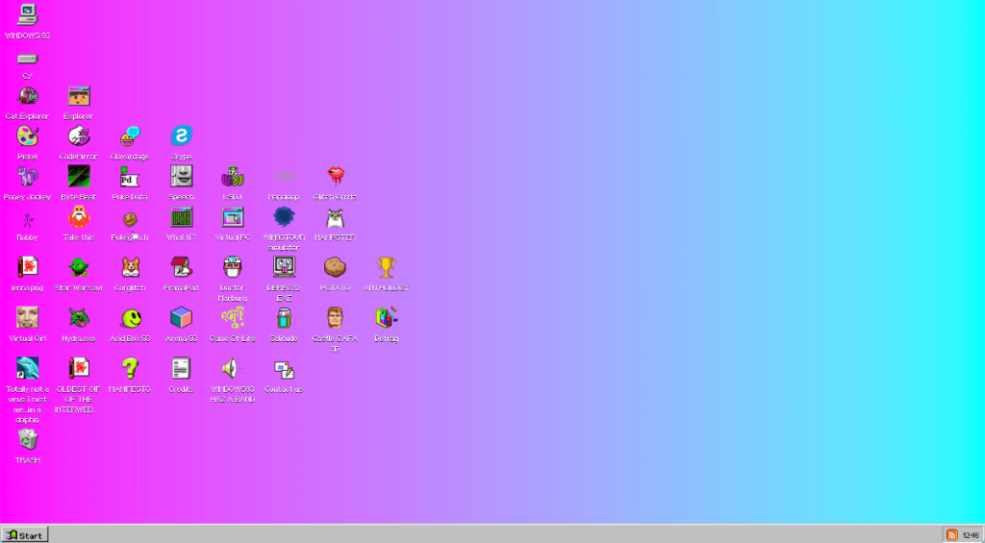Screen dimensions: 985x543
Task: Launch Poney Jockey
Action: (x=28, y=177)
